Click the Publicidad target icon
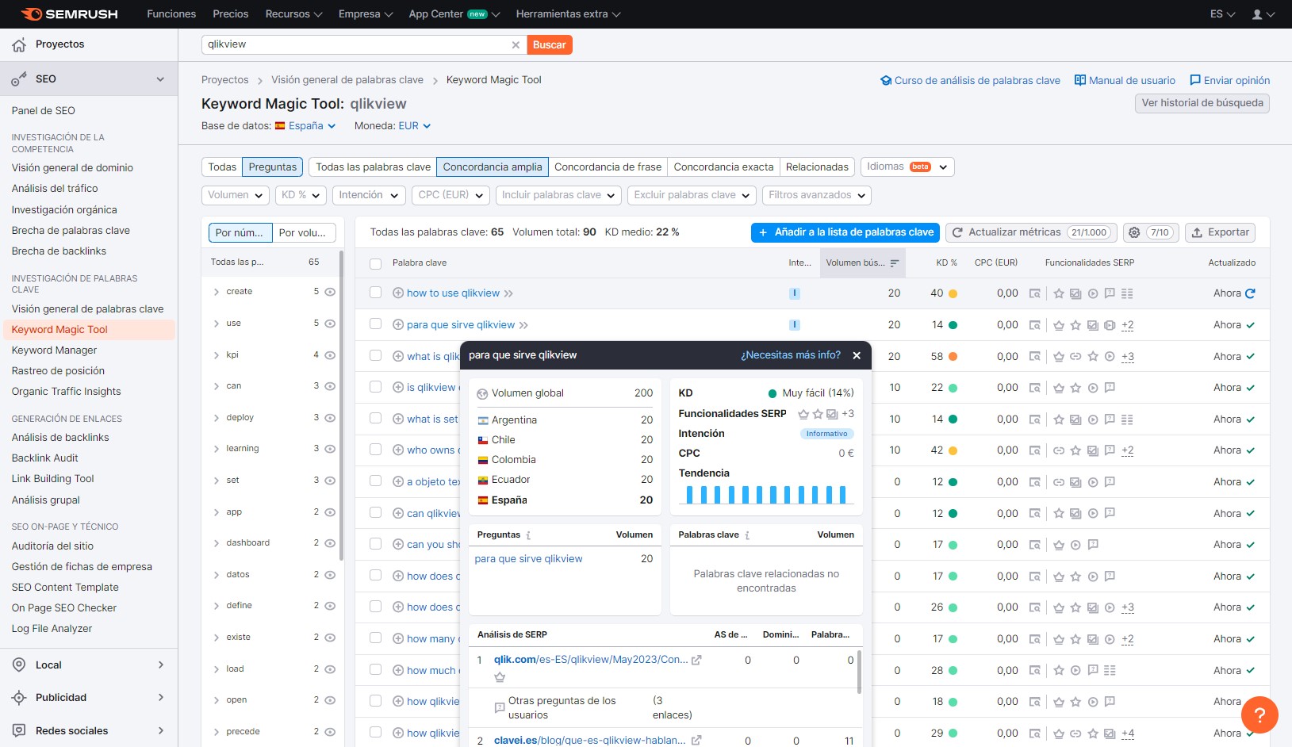 pyautogui.click(x=19, y=698)
